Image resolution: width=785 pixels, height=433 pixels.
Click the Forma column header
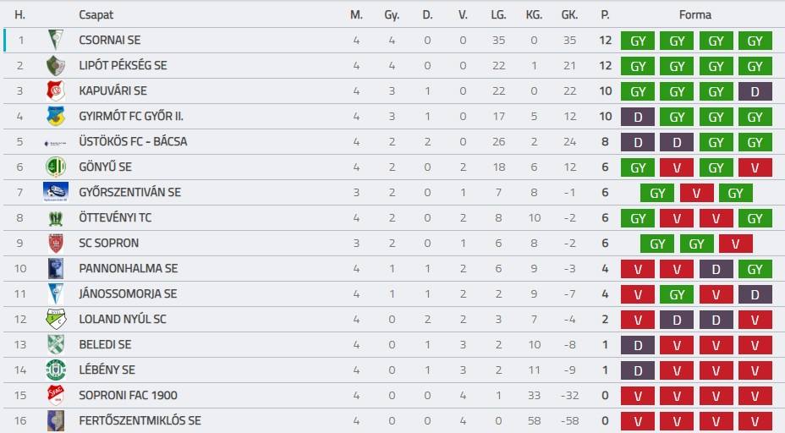tap(695, 14)
